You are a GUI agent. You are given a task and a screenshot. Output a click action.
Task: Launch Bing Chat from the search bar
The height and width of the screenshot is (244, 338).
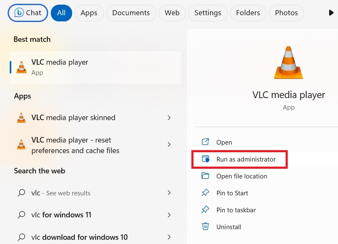click(x=27, y=13)
